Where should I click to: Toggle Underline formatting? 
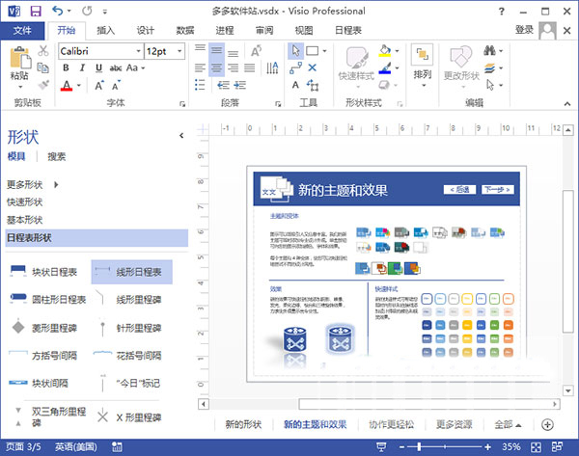(98, 67)
